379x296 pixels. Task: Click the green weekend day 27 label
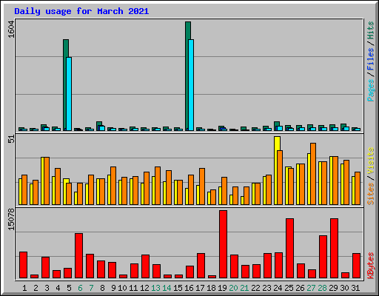(311, 288)
